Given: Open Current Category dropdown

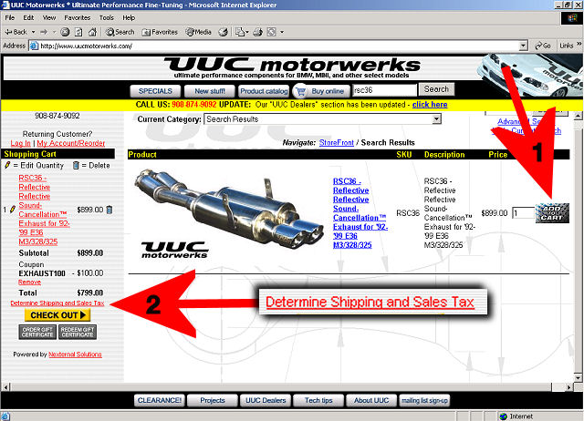Looking at the screenshot, I should point(436,119).
